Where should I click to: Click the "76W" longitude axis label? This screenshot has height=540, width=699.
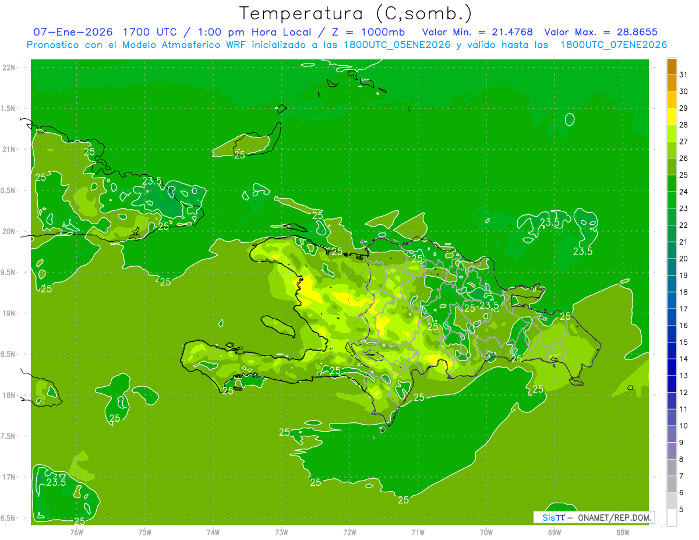coord(76,532)
